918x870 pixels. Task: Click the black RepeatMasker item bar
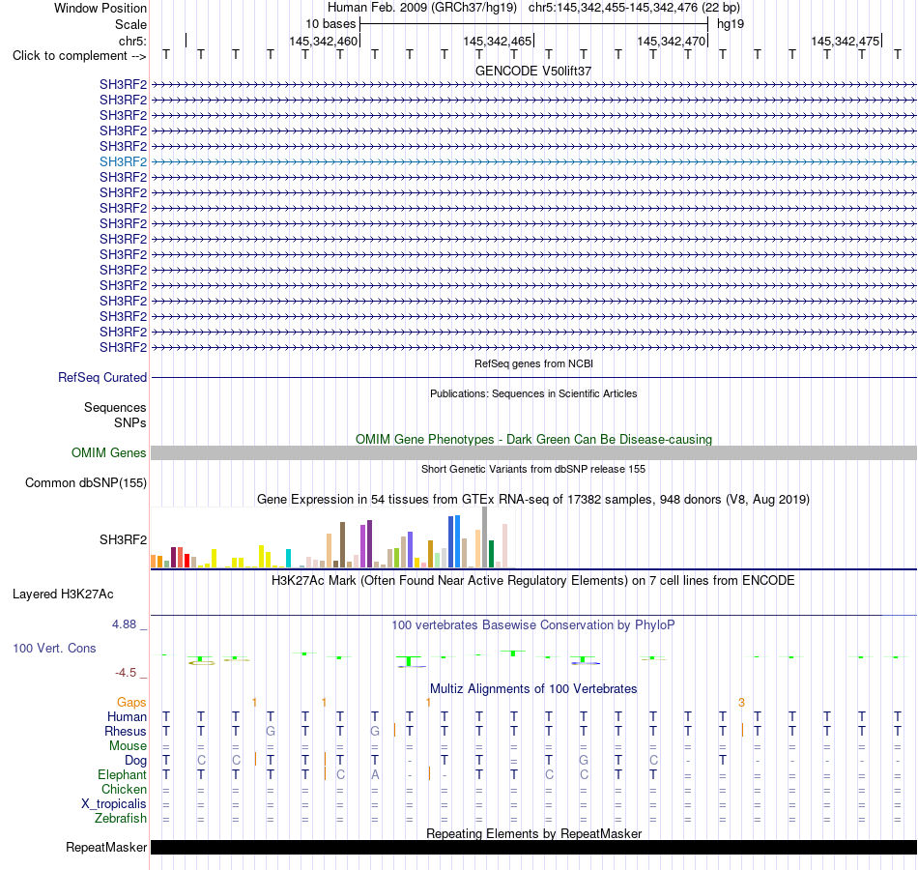pos(533,847)
